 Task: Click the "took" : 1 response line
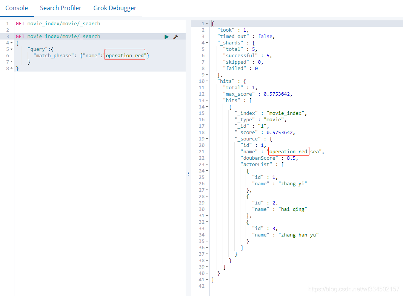pyautogui.click(x=233, y=30)
